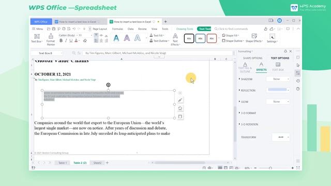331x186 pixels.
Task: Click the formula bar fx icon
Action: click(x=79, y=53)
